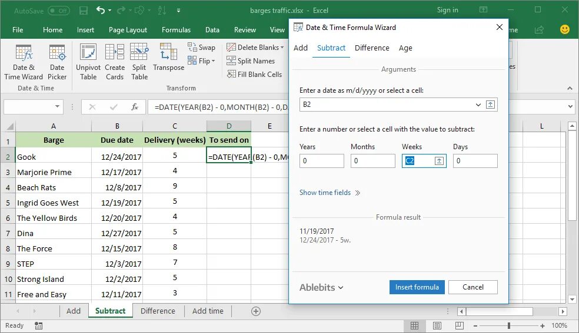Image resolution: width=579 pixels, height=333 pixels.
Task: Click the macro recording status bar icon
Action: point(38,325)
